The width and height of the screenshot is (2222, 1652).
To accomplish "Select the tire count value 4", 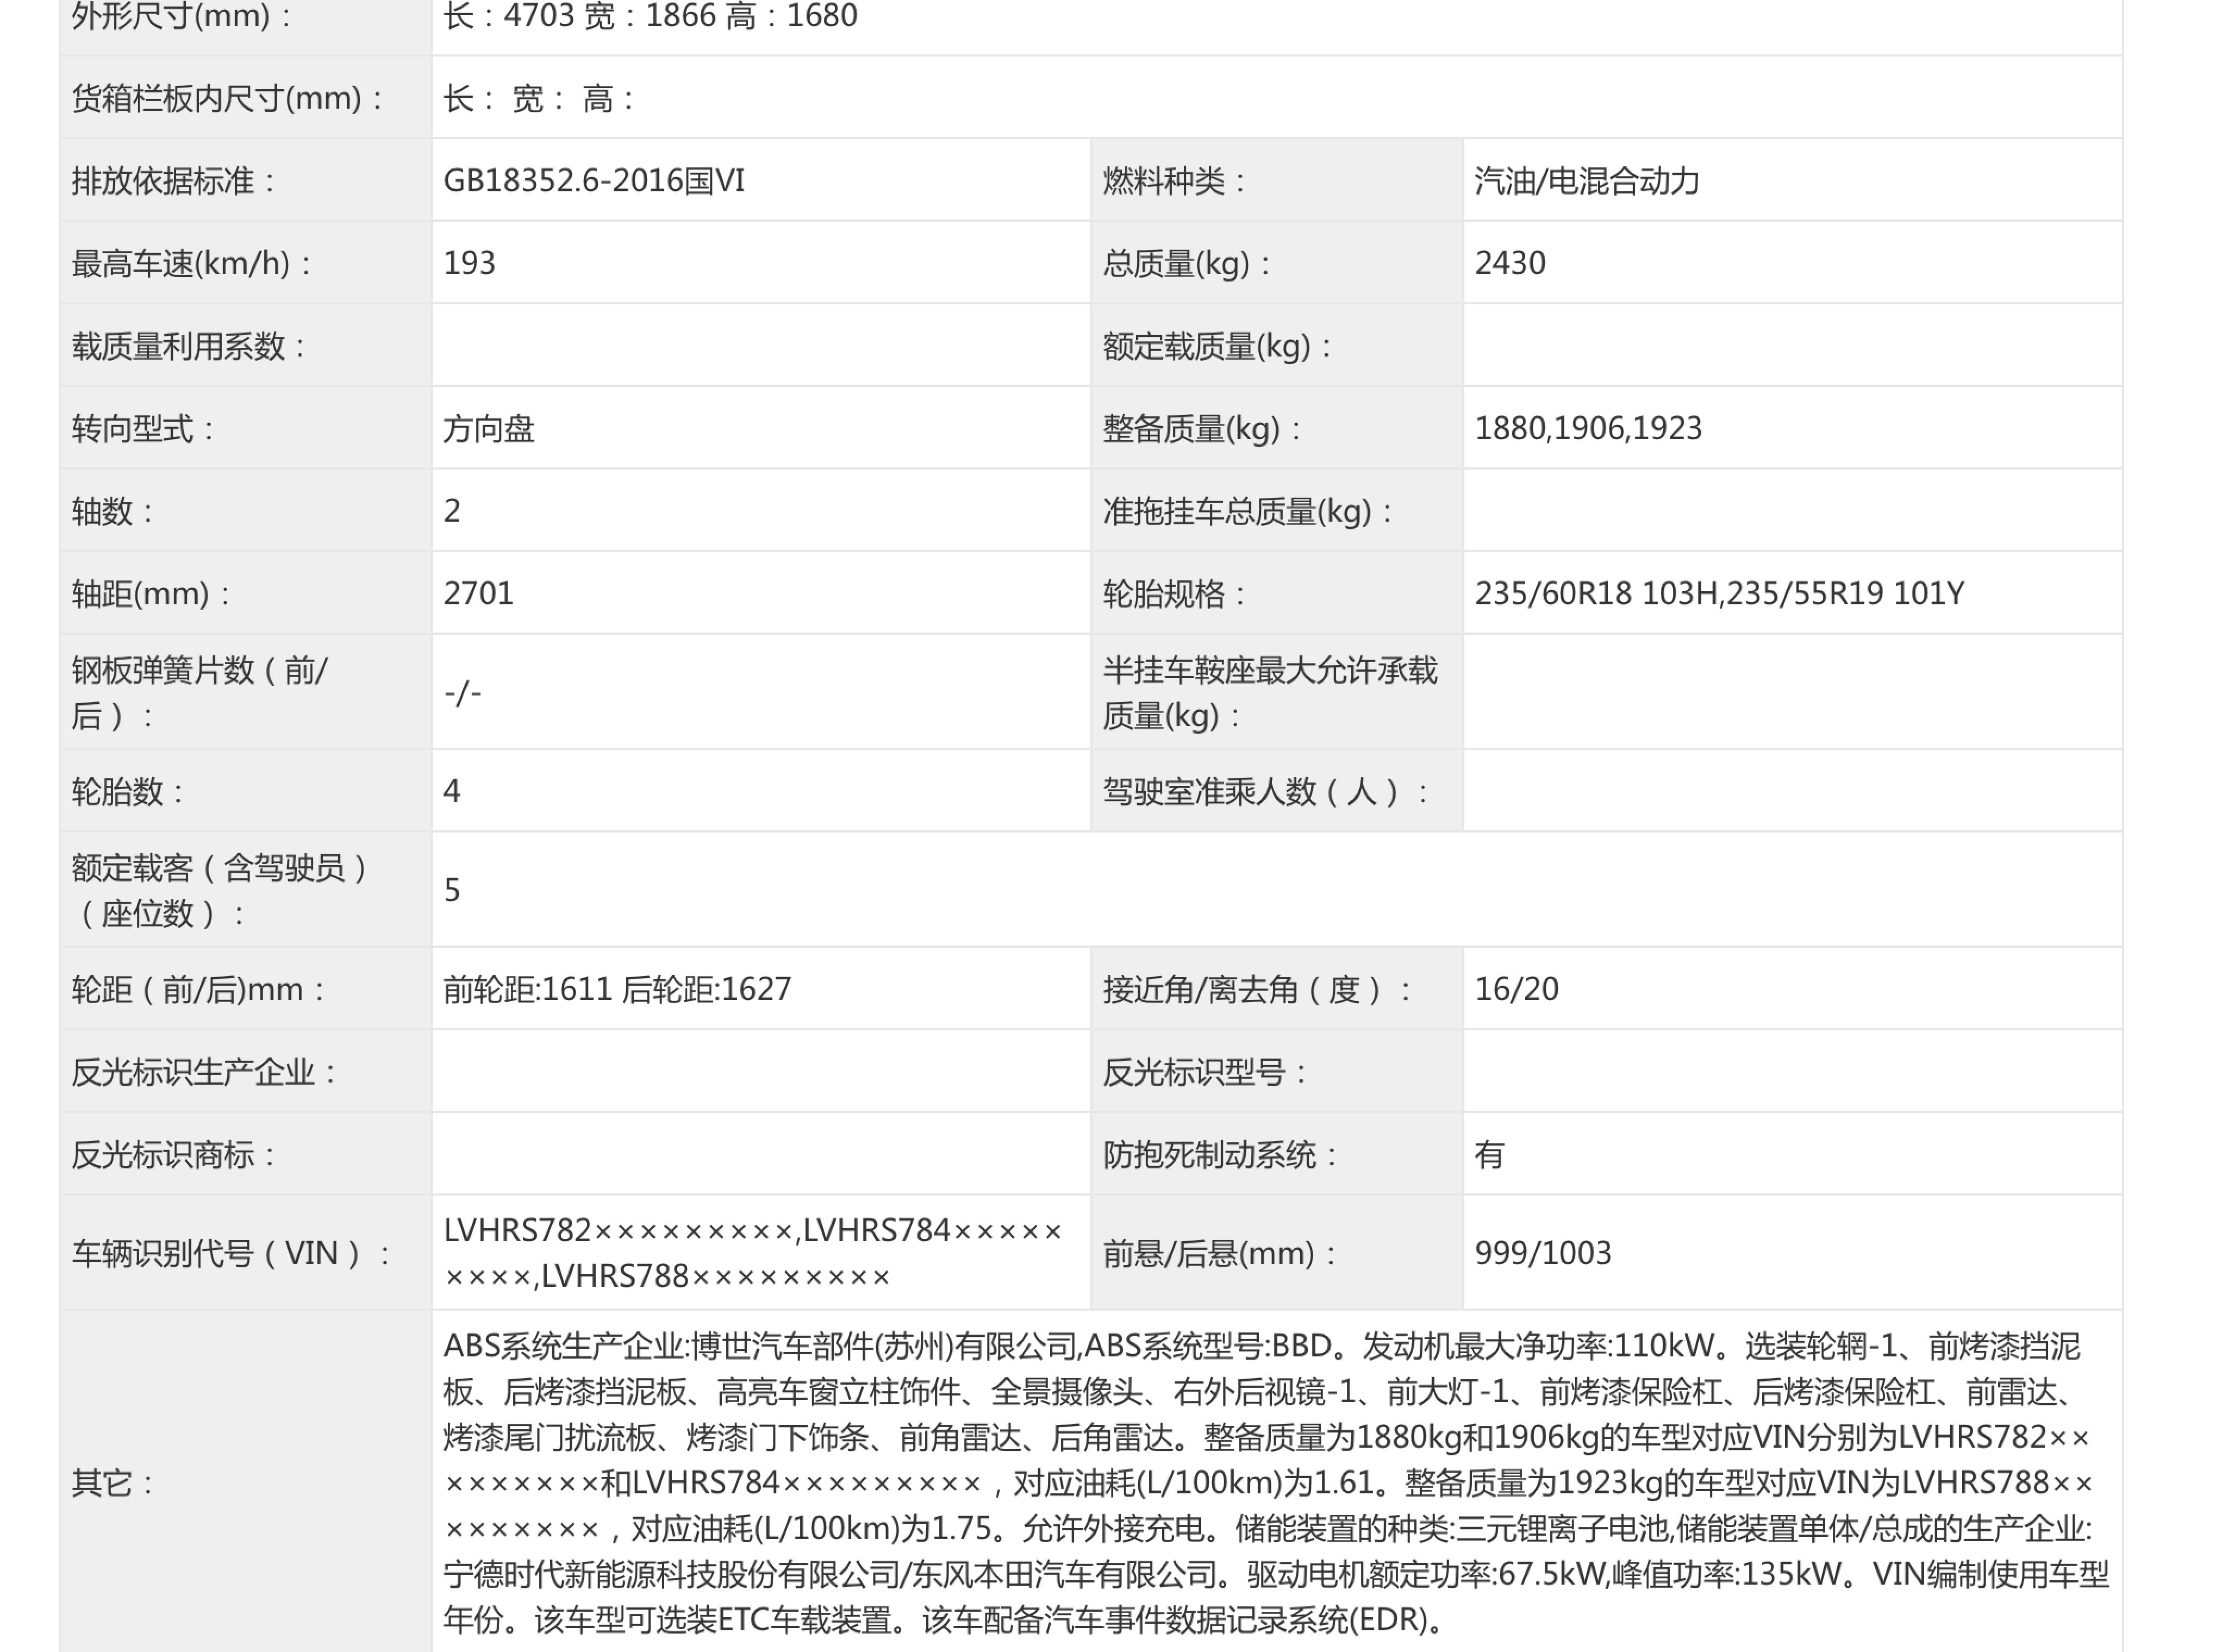I will (x=452, y=791).
